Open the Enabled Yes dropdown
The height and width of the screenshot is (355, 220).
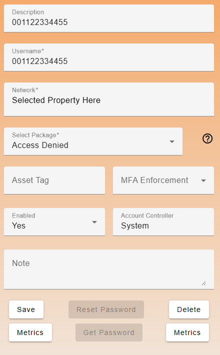click(54, 222)
